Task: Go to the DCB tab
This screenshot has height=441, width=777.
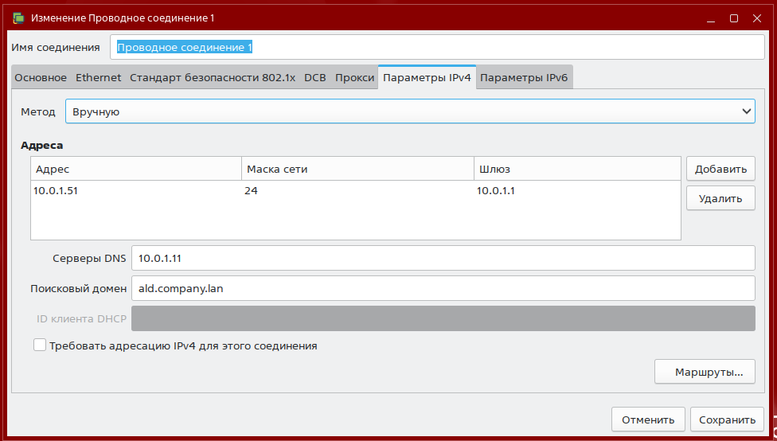Action: coord(314,78)
